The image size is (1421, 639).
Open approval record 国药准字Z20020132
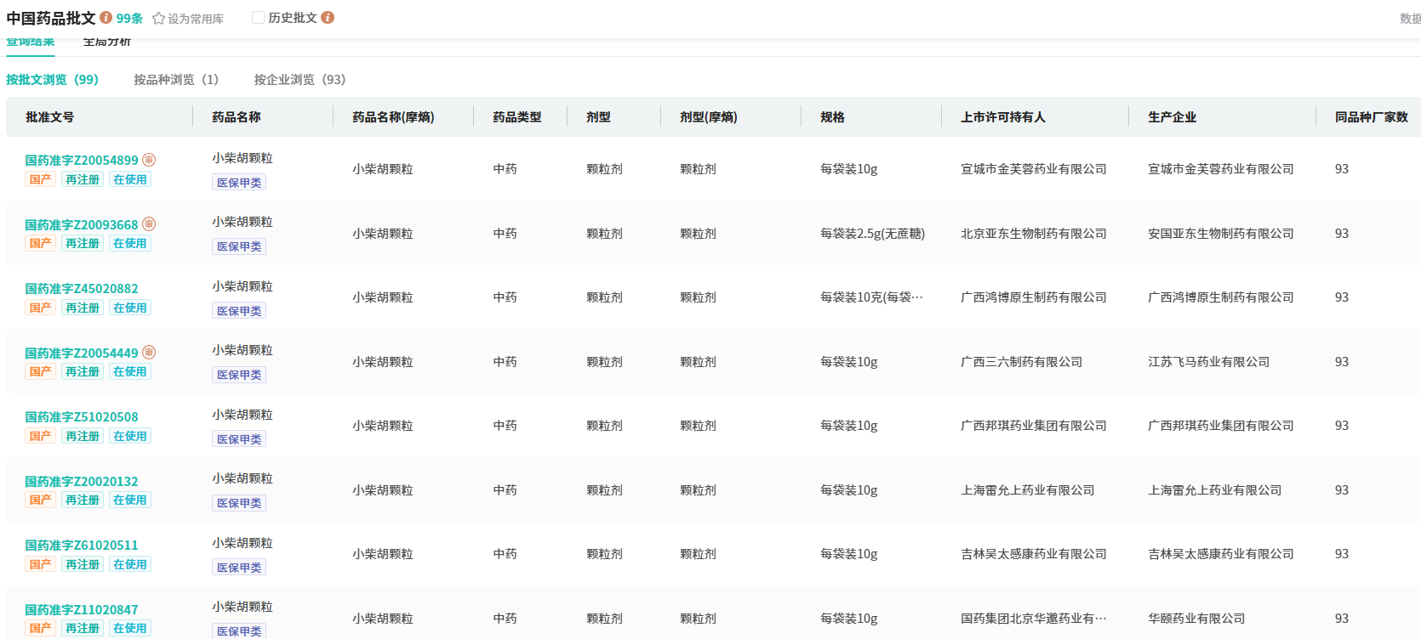point(82,482)
